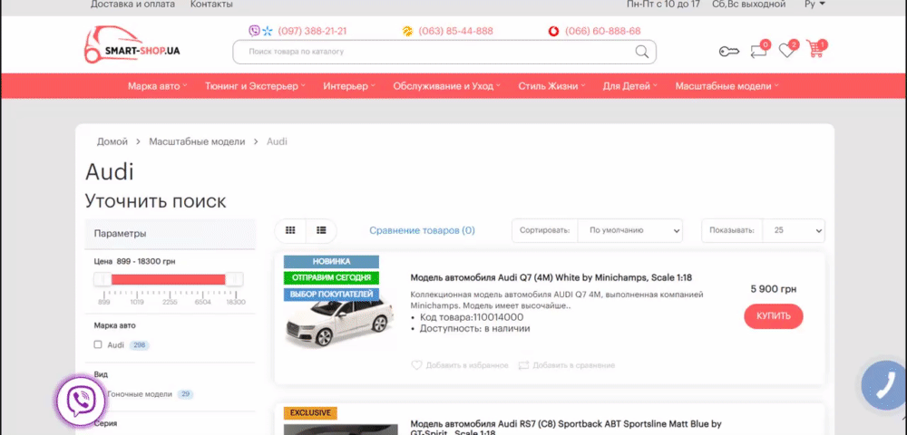The image size is (907, 435).
Task: Expand Обслуживание и Уход menu
Action: click(x=447, y=86)
